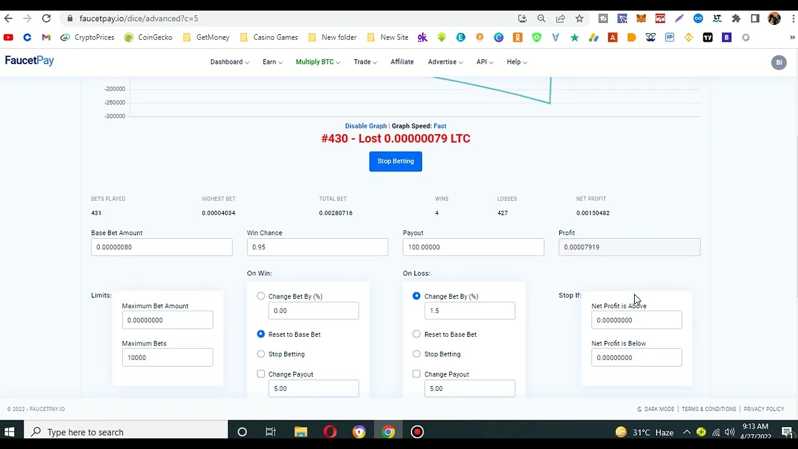798x449 pixels.
Task: Open Task View on the taskbar
Action: 271,432
